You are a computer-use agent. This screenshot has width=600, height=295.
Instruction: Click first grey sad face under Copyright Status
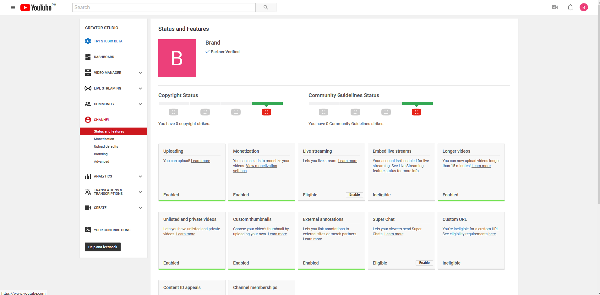(173, 112)
